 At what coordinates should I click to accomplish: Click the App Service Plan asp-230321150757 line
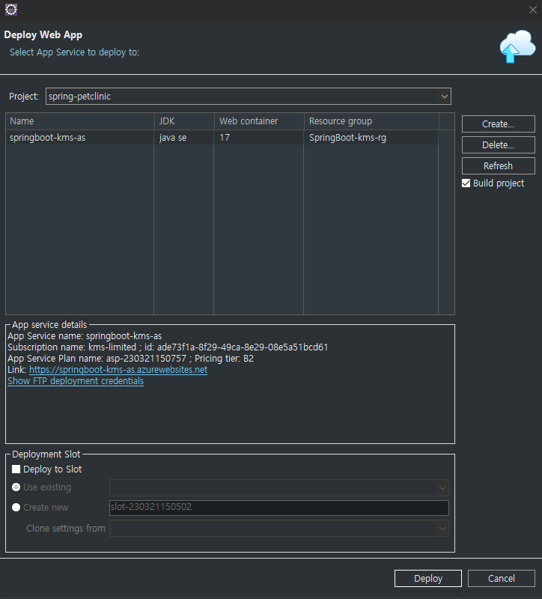click(130, 359)
